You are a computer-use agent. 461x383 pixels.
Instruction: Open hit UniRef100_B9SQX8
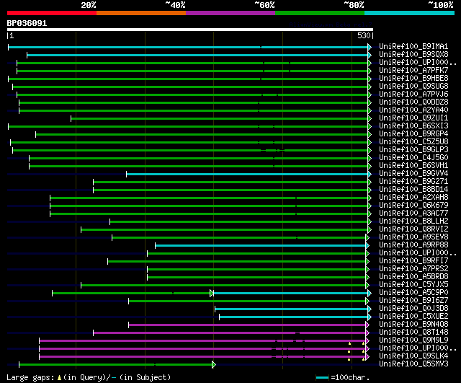coord(413,55)
